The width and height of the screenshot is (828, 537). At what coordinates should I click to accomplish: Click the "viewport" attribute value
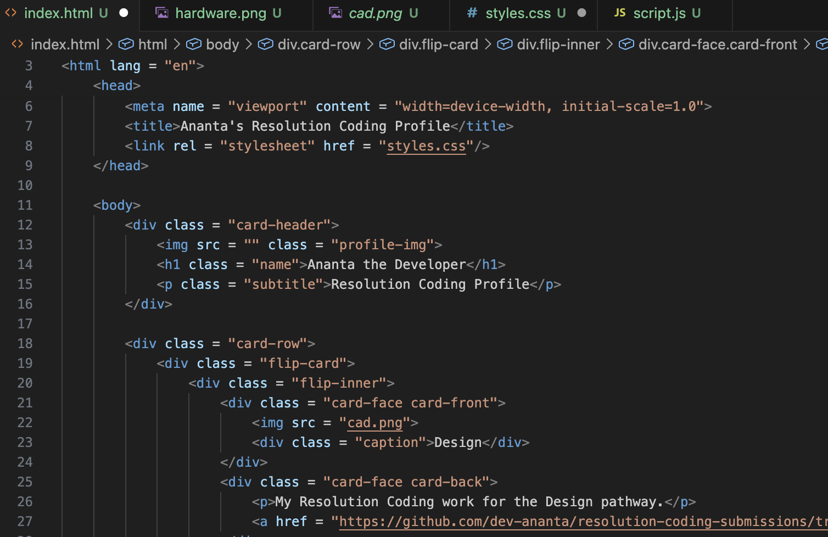click(x=267, y=107)
